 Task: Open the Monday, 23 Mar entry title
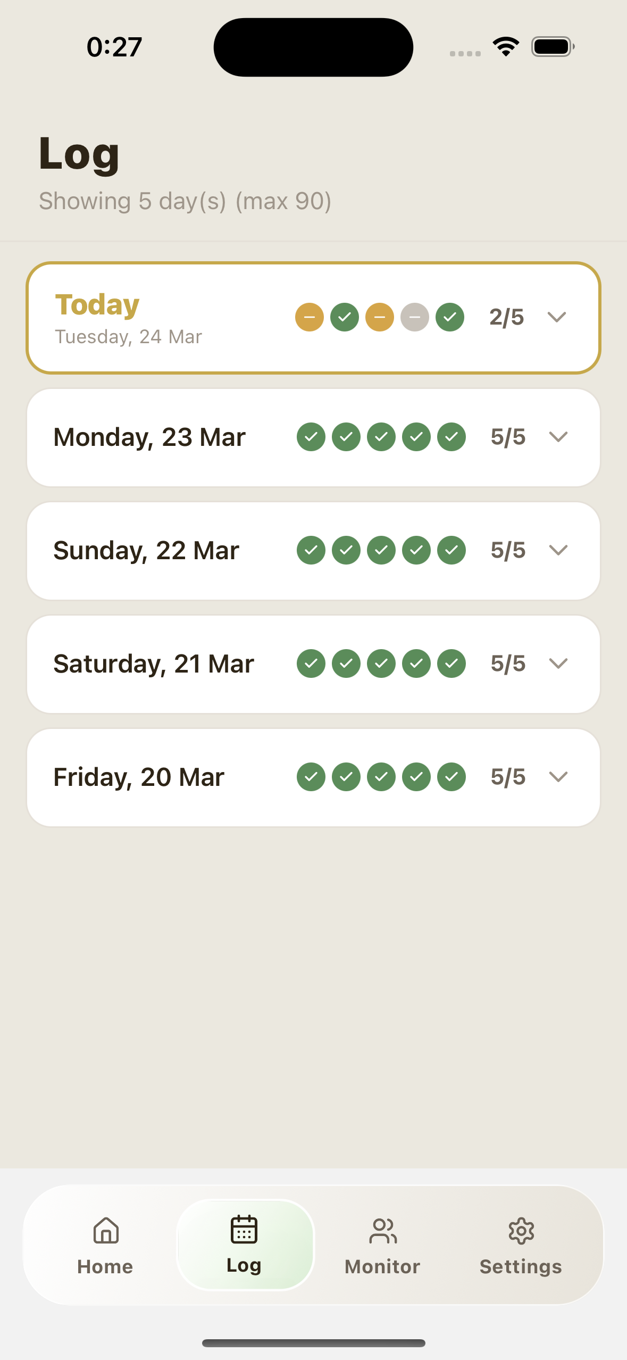click(x=149, y=437)
